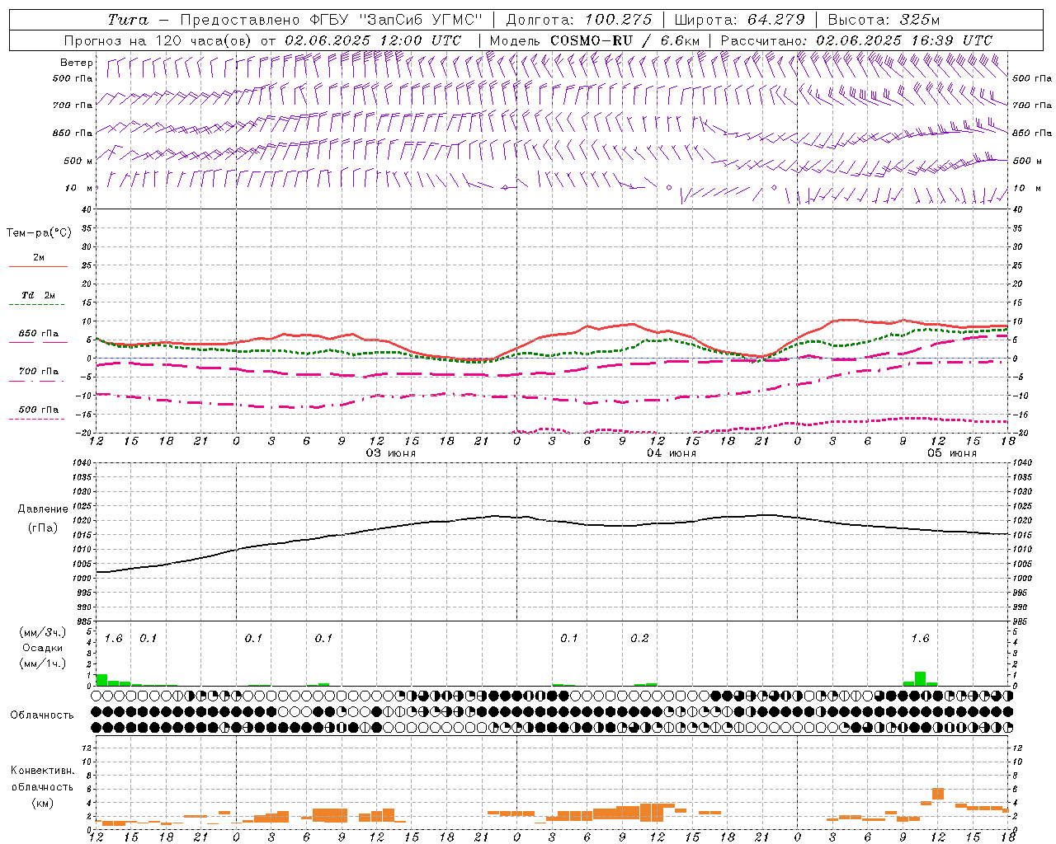This screenshot has height=844, width=1056.
Task: Click the "Конвективн." convective cloud label
Action: tap(42, 771)
